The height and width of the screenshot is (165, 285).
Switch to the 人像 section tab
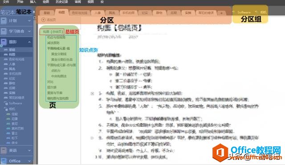click(x=98, y=13)
